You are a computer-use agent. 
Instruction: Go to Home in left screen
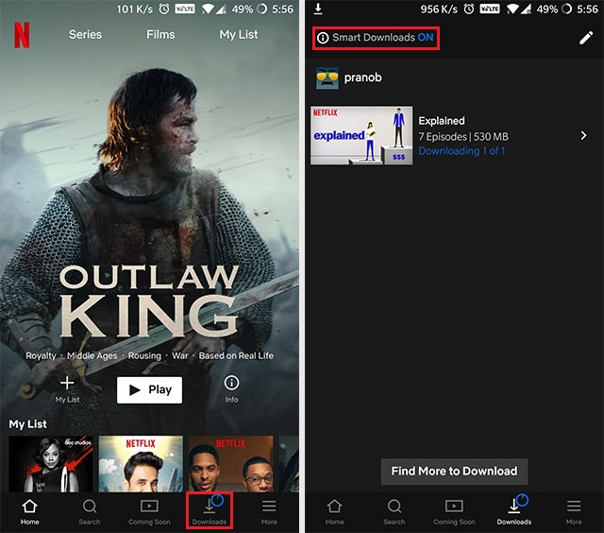pyautogui.click(x=29, y=512)
